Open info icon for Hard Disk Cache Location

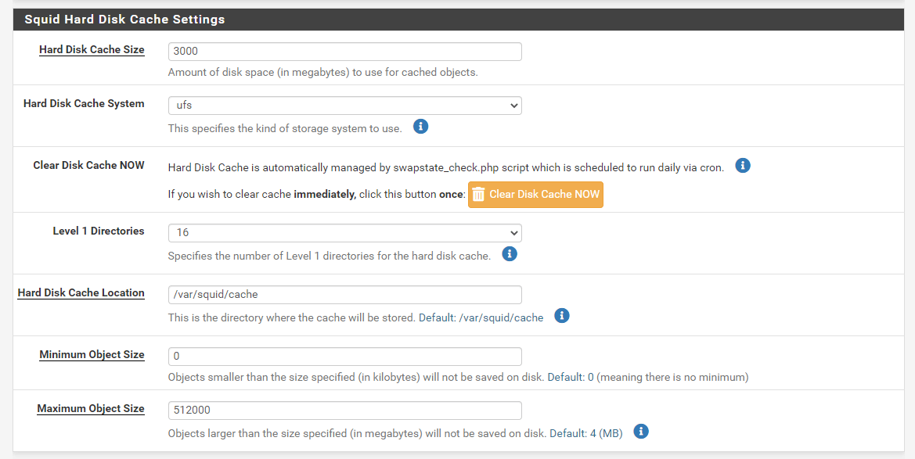point(561,316)
